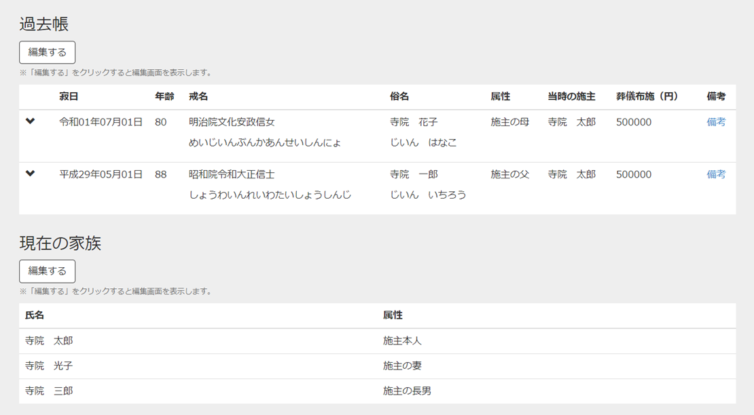The height and width of the screenshot is (415, 754).
Task: Click the 氏名 header in the family table
Action: coord(31,315)
